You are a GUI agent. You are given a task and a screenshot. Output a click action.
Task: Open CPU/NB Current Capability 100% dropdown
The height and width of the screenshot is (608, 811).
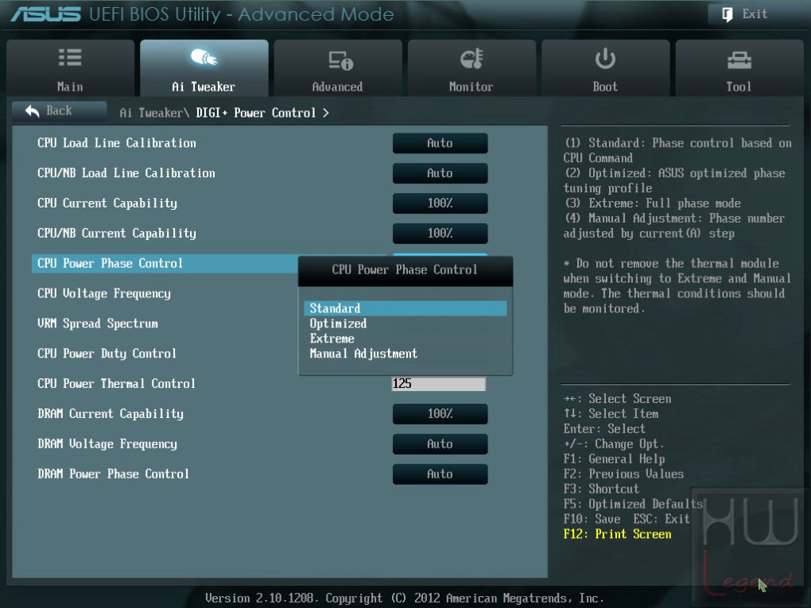coord(440,233)
